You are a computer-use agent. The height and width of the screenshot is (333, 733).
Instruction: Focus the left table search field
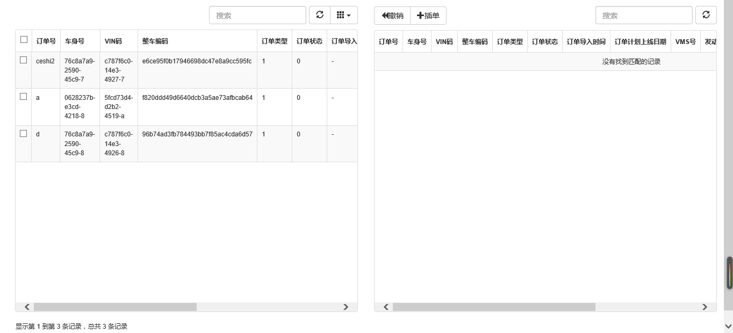(257, 16)
